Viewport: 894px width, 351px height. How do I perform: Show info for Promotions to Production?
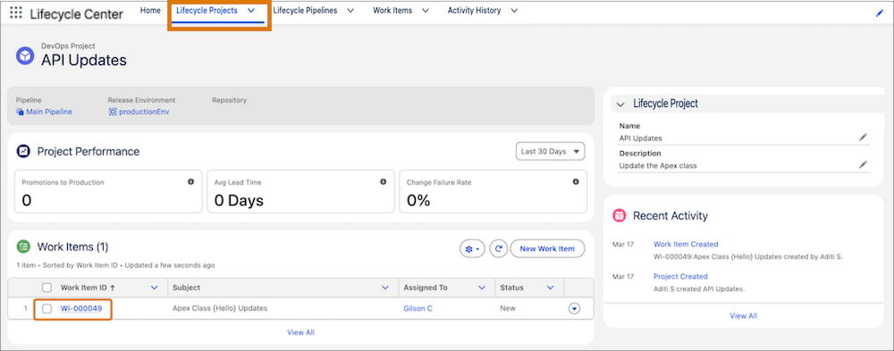click(190, 182)
